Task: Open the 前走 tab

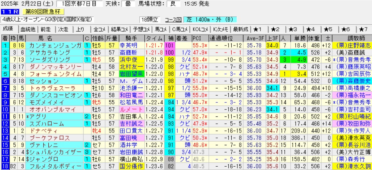Action: click(x=46, y=29)
